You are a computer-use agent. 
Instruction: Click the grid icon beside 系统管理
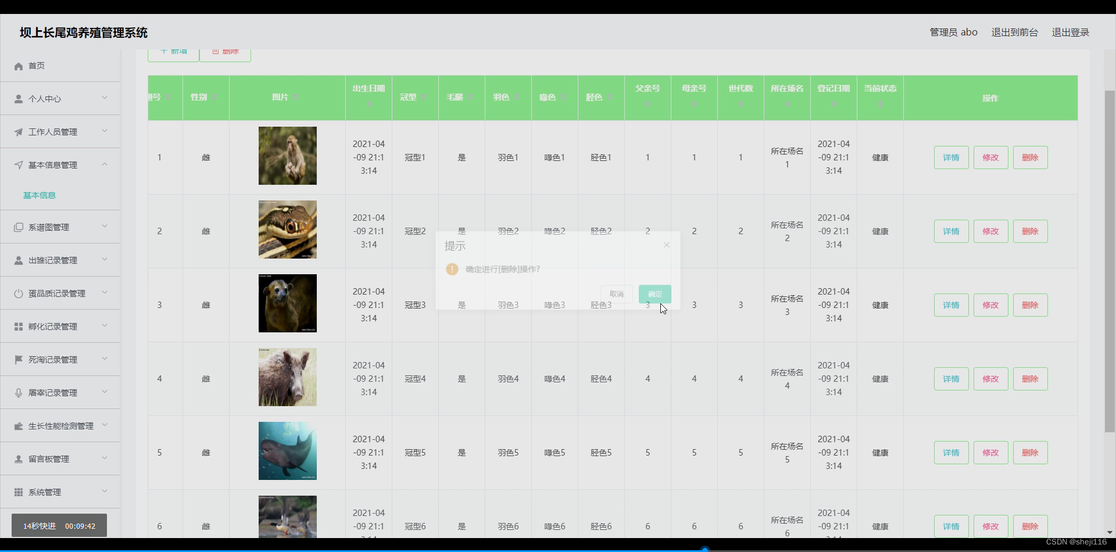tap(18, 492)
